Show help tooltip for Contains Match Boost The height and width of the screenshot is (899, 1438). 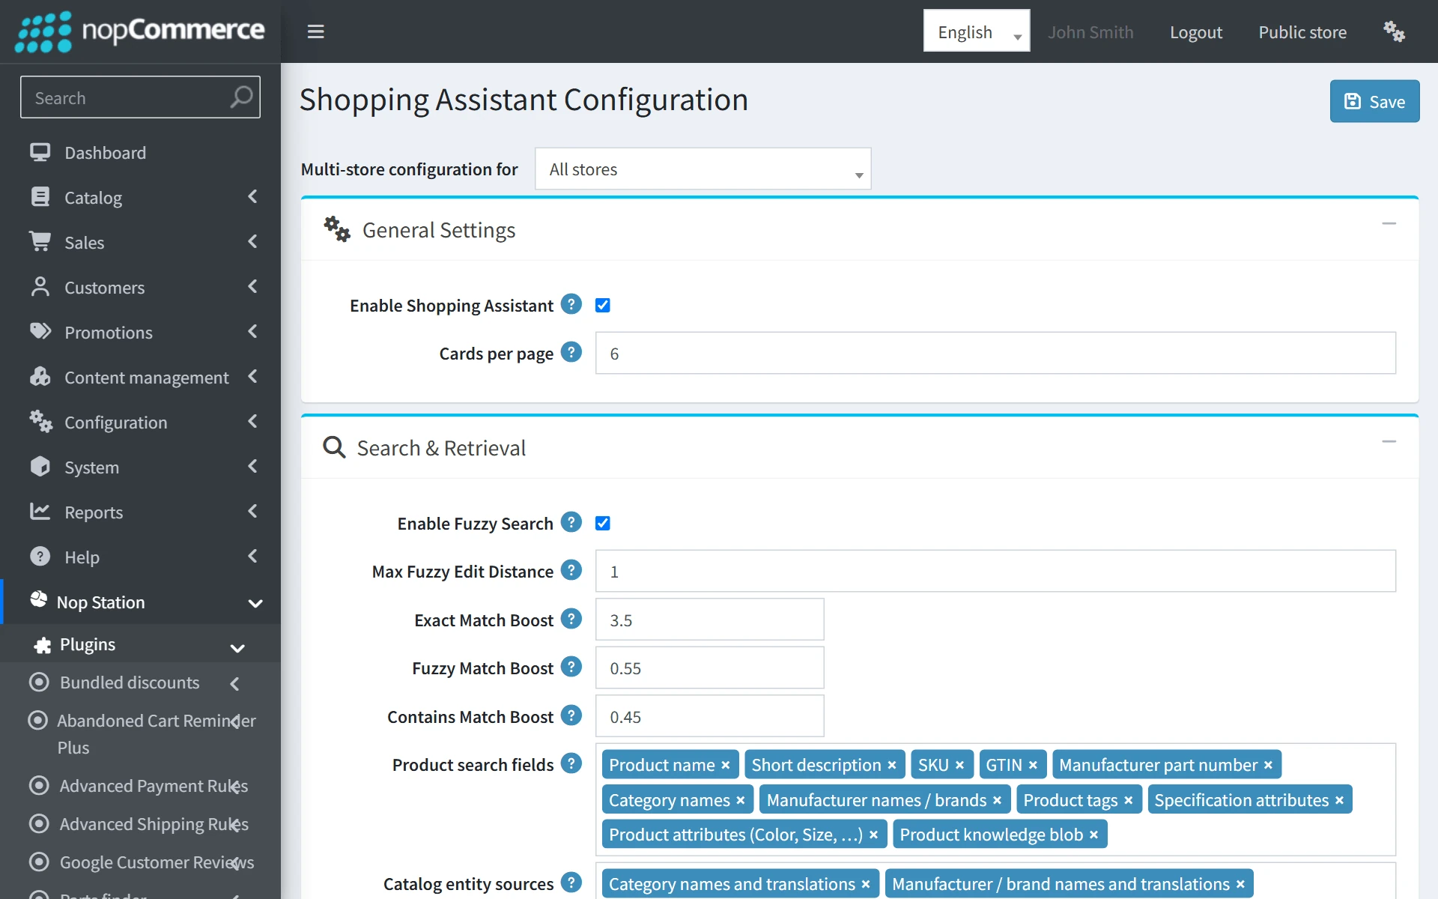(x=571, y=715)
